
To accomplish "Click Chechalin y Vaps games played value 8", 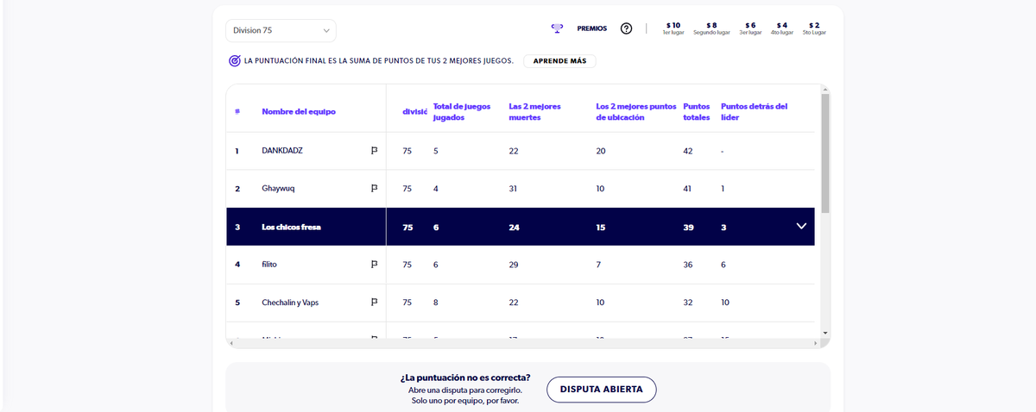I will [436, 303].
